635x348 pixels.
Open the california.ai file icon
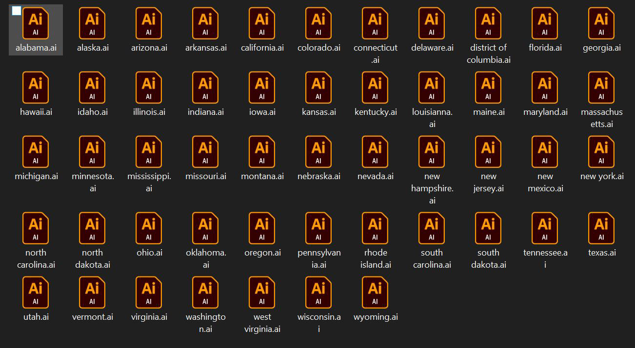pos(262,23)
